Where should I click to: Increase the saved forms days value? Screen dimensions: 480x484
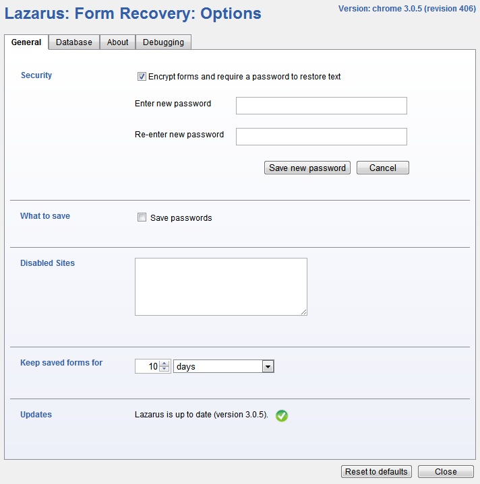(164, 364)
